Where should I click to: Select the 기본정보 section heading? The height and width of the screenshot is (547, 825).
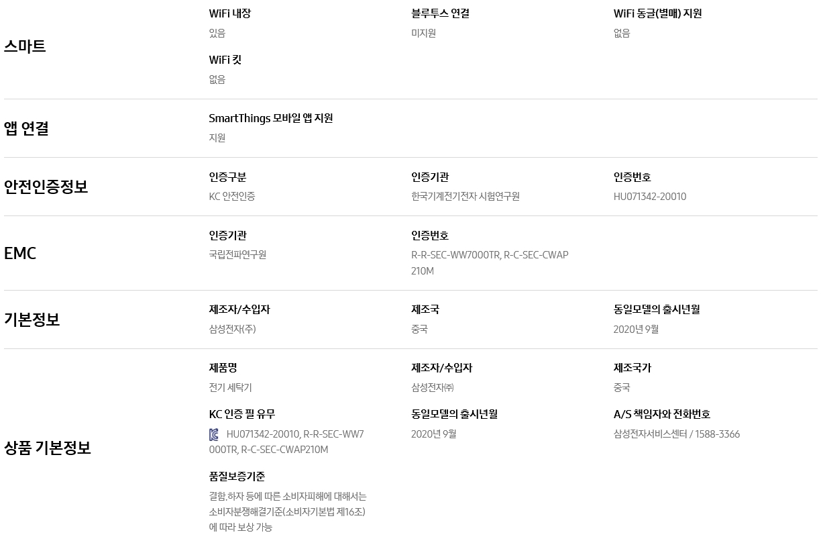[x=32, y=319]
